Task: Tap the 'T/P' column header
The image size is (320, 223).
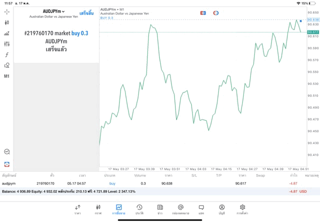Action: (x=219, y=175)
